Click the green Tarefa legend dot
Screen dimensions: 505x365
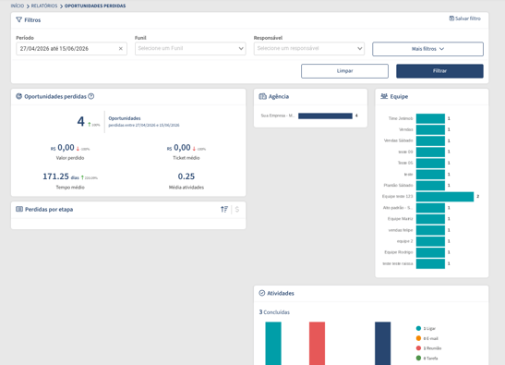click(418, 358)
